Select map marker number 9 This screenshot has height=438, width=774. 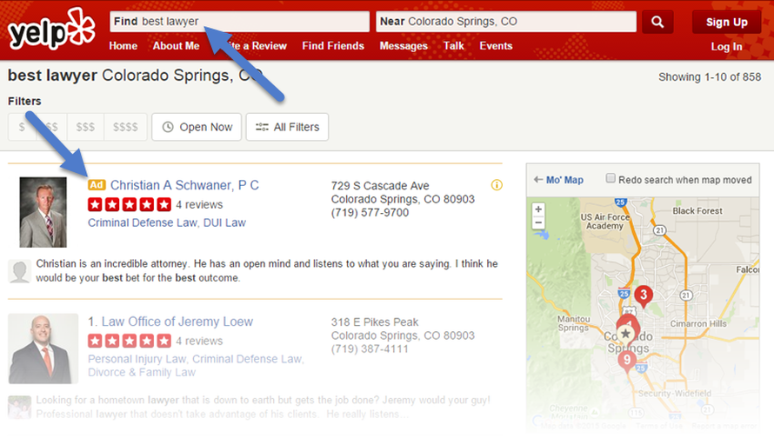pyautogui.click(x=627, y=361)
